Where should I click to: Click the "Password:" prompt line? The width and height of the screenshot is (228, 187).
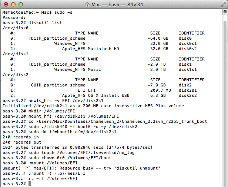point(14,17)
